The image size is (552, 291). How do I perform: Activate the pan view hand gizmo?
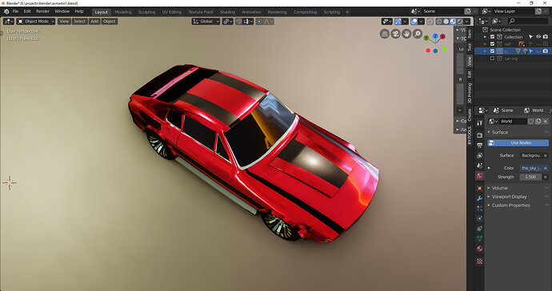click(x=406, y=34)
